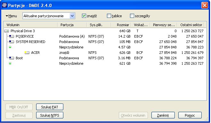
Task: Click the Pierwszy se... column header
Action: [164, 25]
